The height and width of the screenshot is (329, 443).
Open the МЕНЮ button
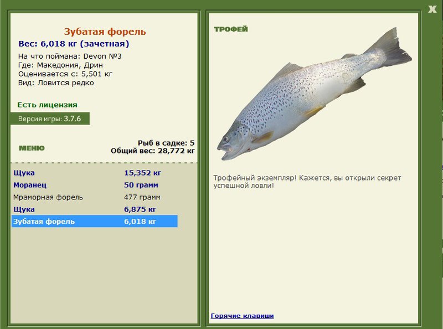(32, 148)
